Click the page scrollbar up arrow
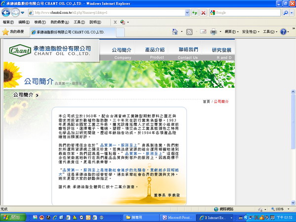 [293, 92]
